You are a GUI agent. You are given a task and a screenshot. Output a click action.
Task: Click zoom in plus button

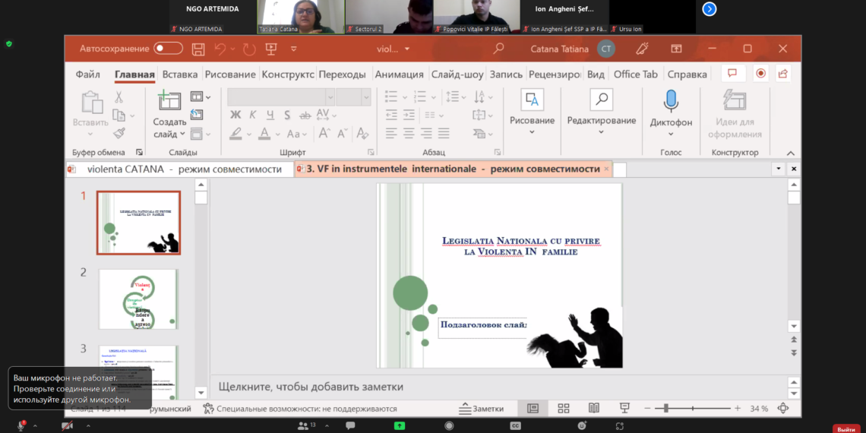point(738,409)
